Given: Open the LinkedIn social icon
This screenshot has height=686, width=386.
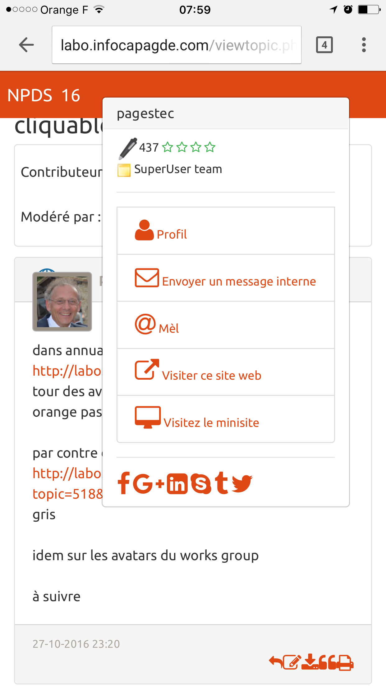Looking at the screenshot, I should [x=177, y=483].
